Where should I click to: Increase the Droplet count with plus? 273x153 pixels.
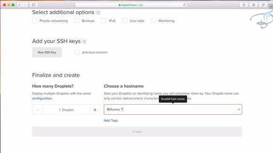pyautogui.click(x=95, y=110)
